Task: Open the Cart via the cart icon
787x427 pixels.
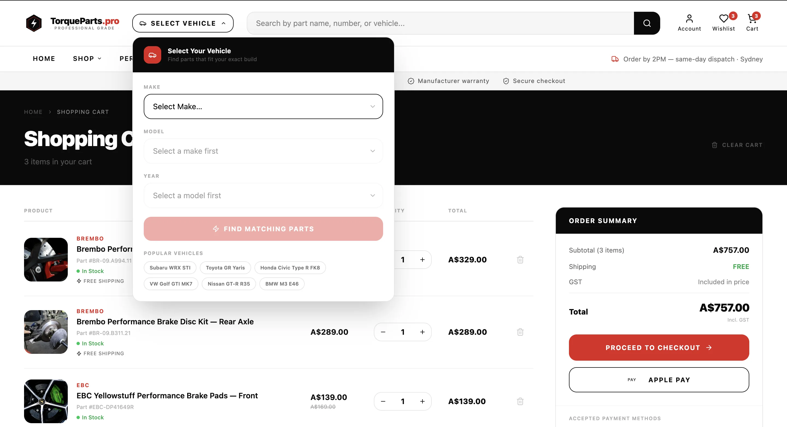Action: click(752, 19)
